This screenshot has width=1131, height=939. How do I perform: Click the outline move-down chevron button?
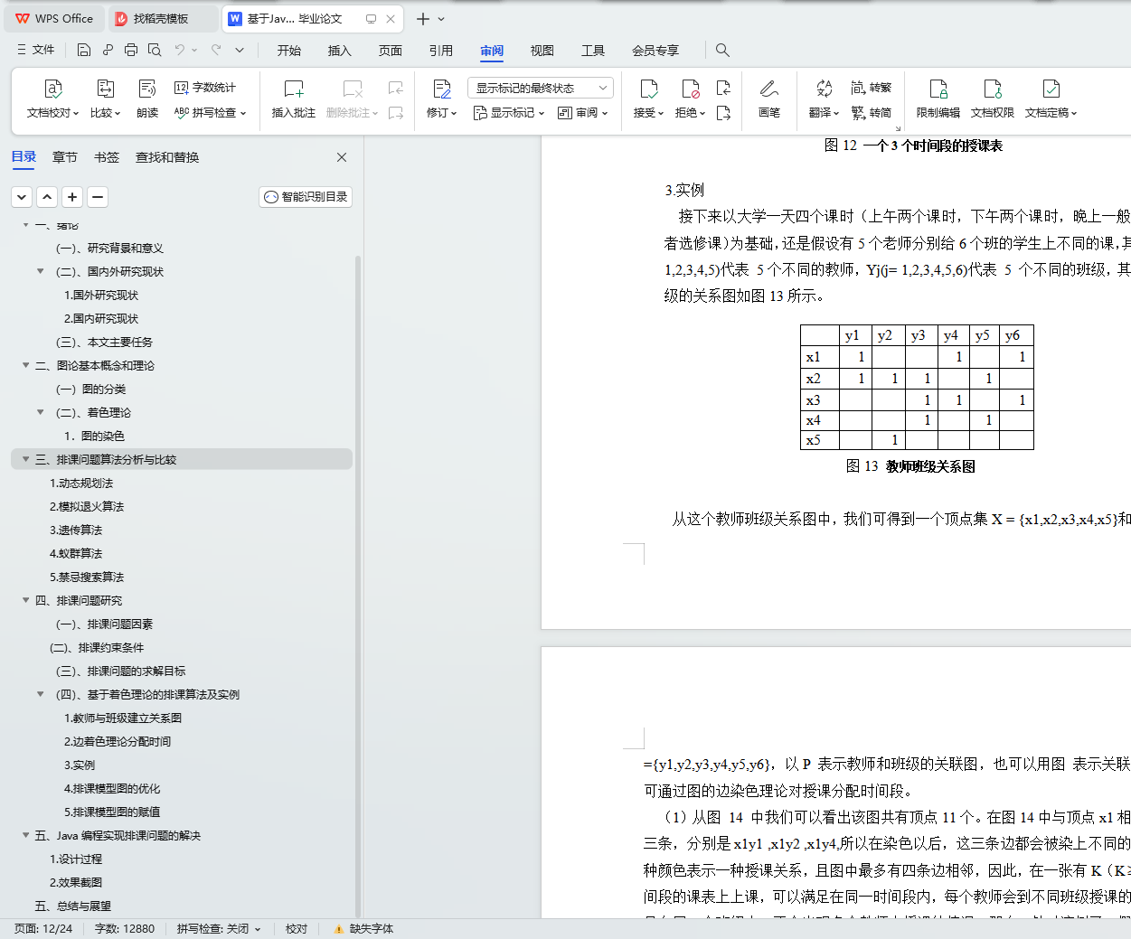tap(22, 197)
